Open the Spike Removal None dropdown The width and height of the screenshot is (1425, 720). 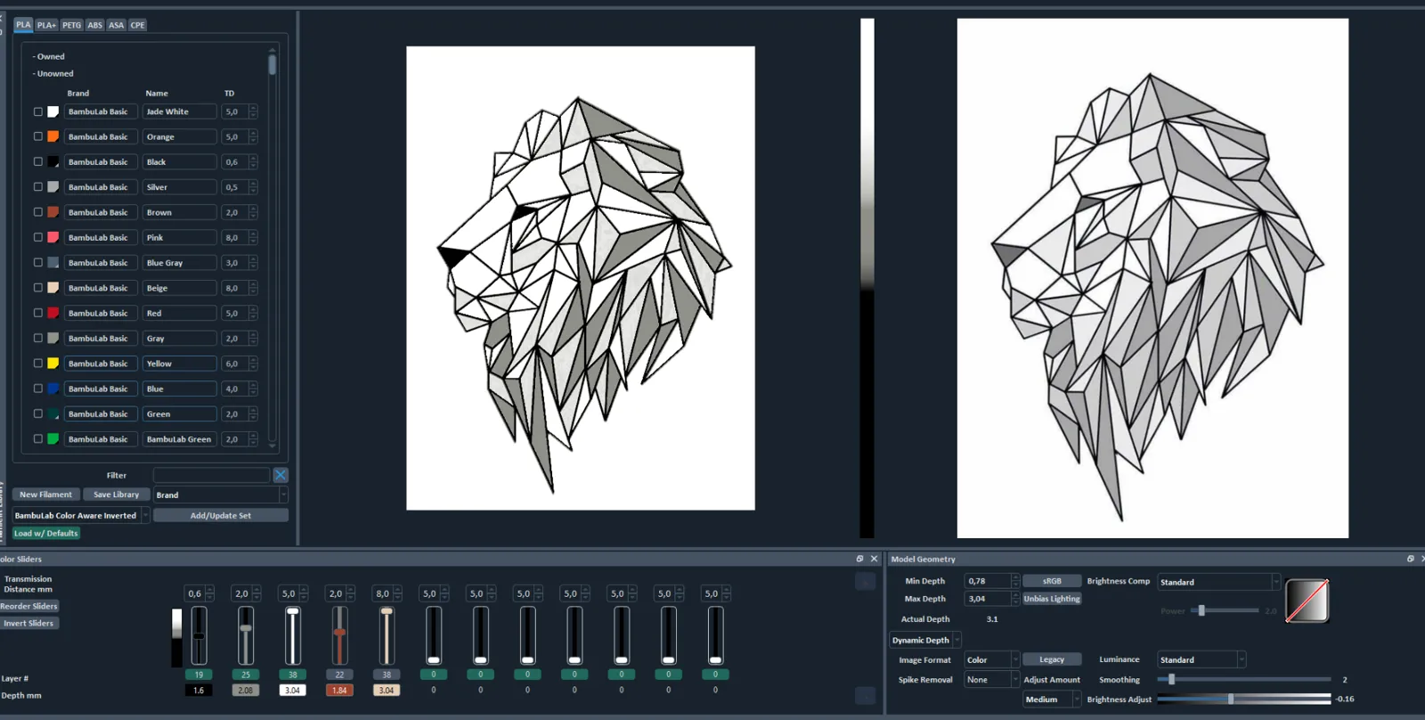(x=992, y=679)
